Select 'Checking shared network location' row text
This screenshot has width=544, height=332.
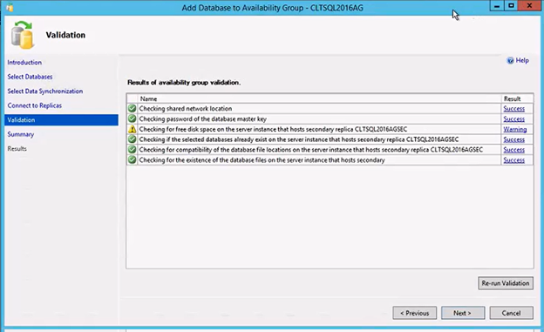click(186, 109)
